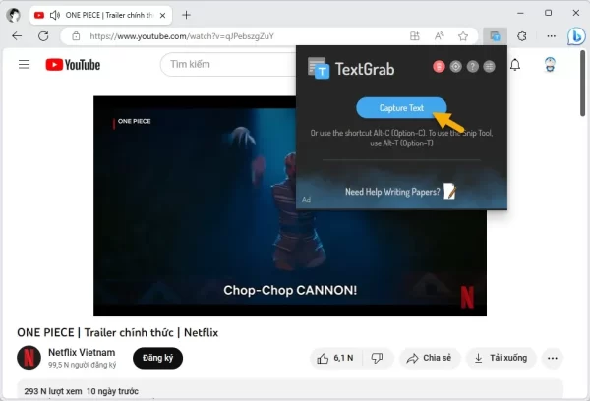Open TextGrab menu list icon
Viewport: 590px width, 401px height.
tap(489, 67)
